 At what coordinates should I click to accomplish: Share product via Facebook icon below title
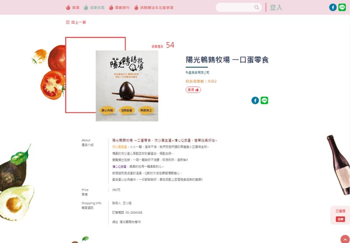[x=255, y=101]
